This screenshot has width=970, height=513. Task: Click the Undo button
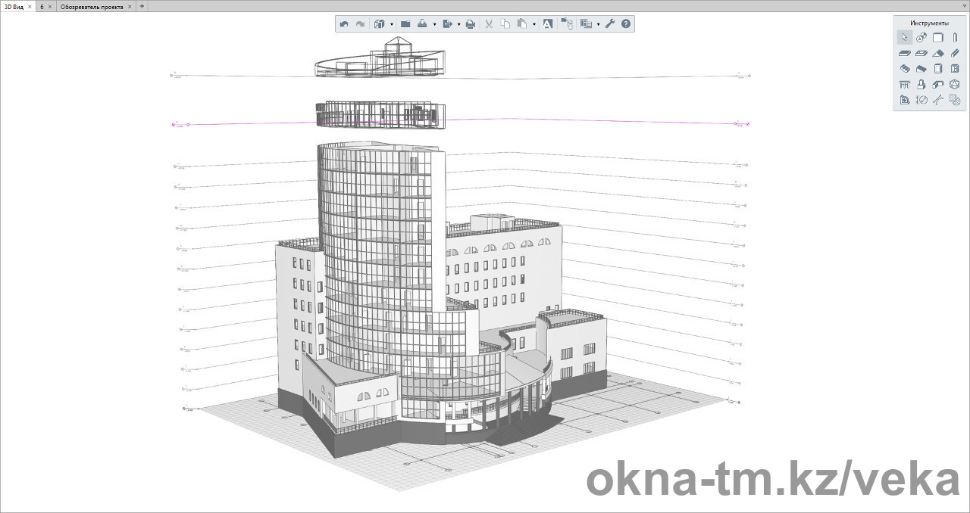(x=343, y=23)
